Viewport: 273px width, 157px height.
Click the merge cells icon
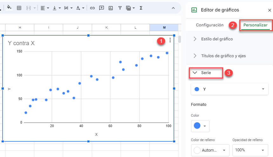click(29, 8)
